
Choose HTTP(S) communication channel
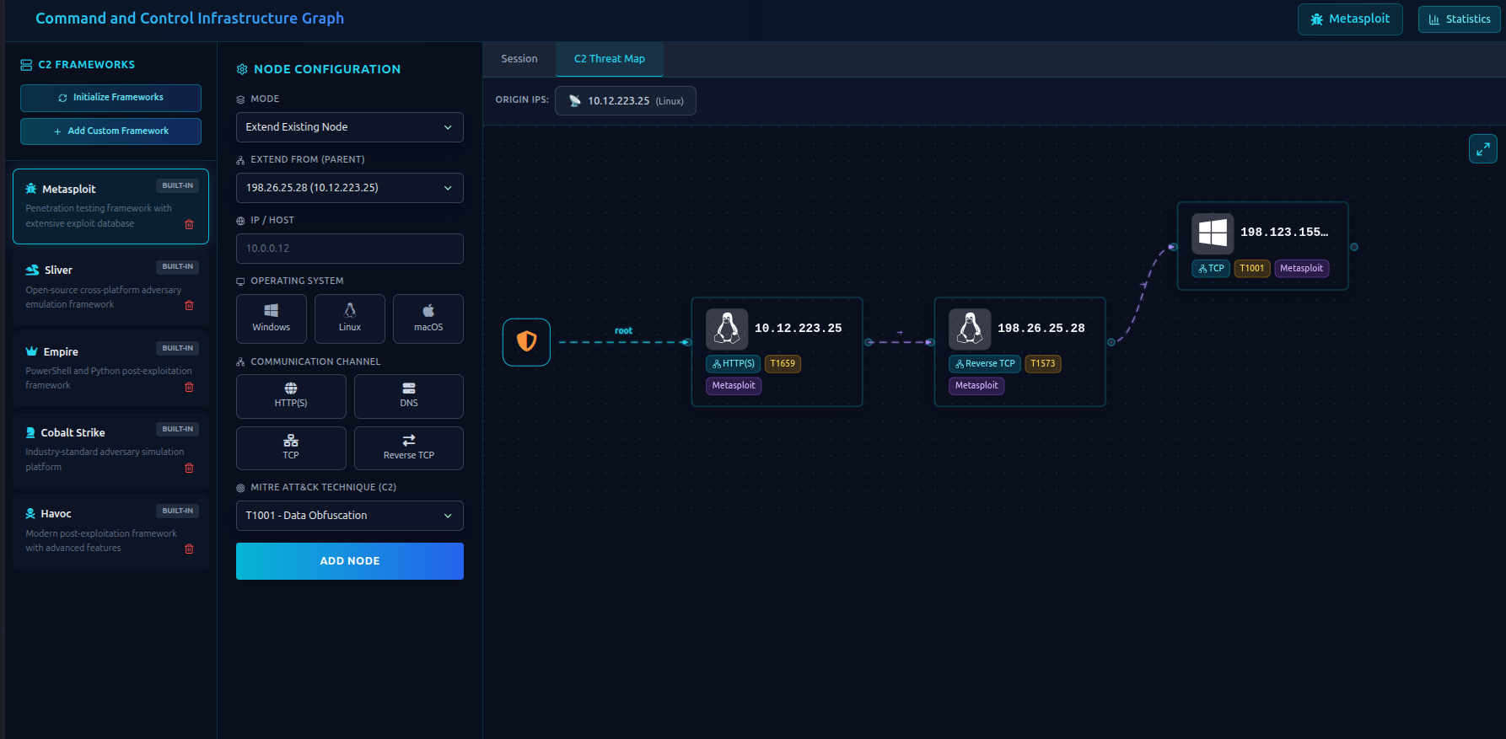[291, 396]
